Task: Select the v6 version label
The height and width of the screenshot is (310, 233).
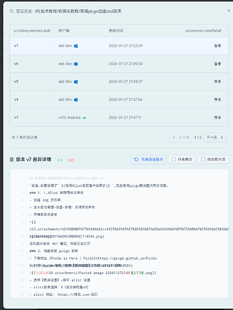Action: (16, 64)
